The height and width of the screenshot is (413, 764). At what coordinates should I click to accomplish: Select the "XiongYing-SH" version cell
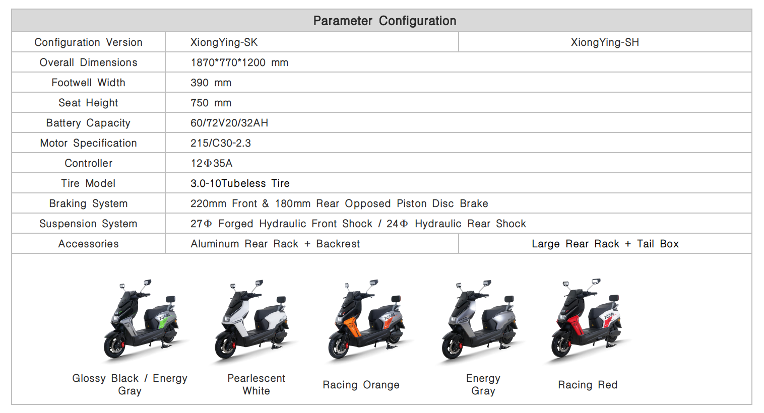pyautogui.click(x=605, y=42)
